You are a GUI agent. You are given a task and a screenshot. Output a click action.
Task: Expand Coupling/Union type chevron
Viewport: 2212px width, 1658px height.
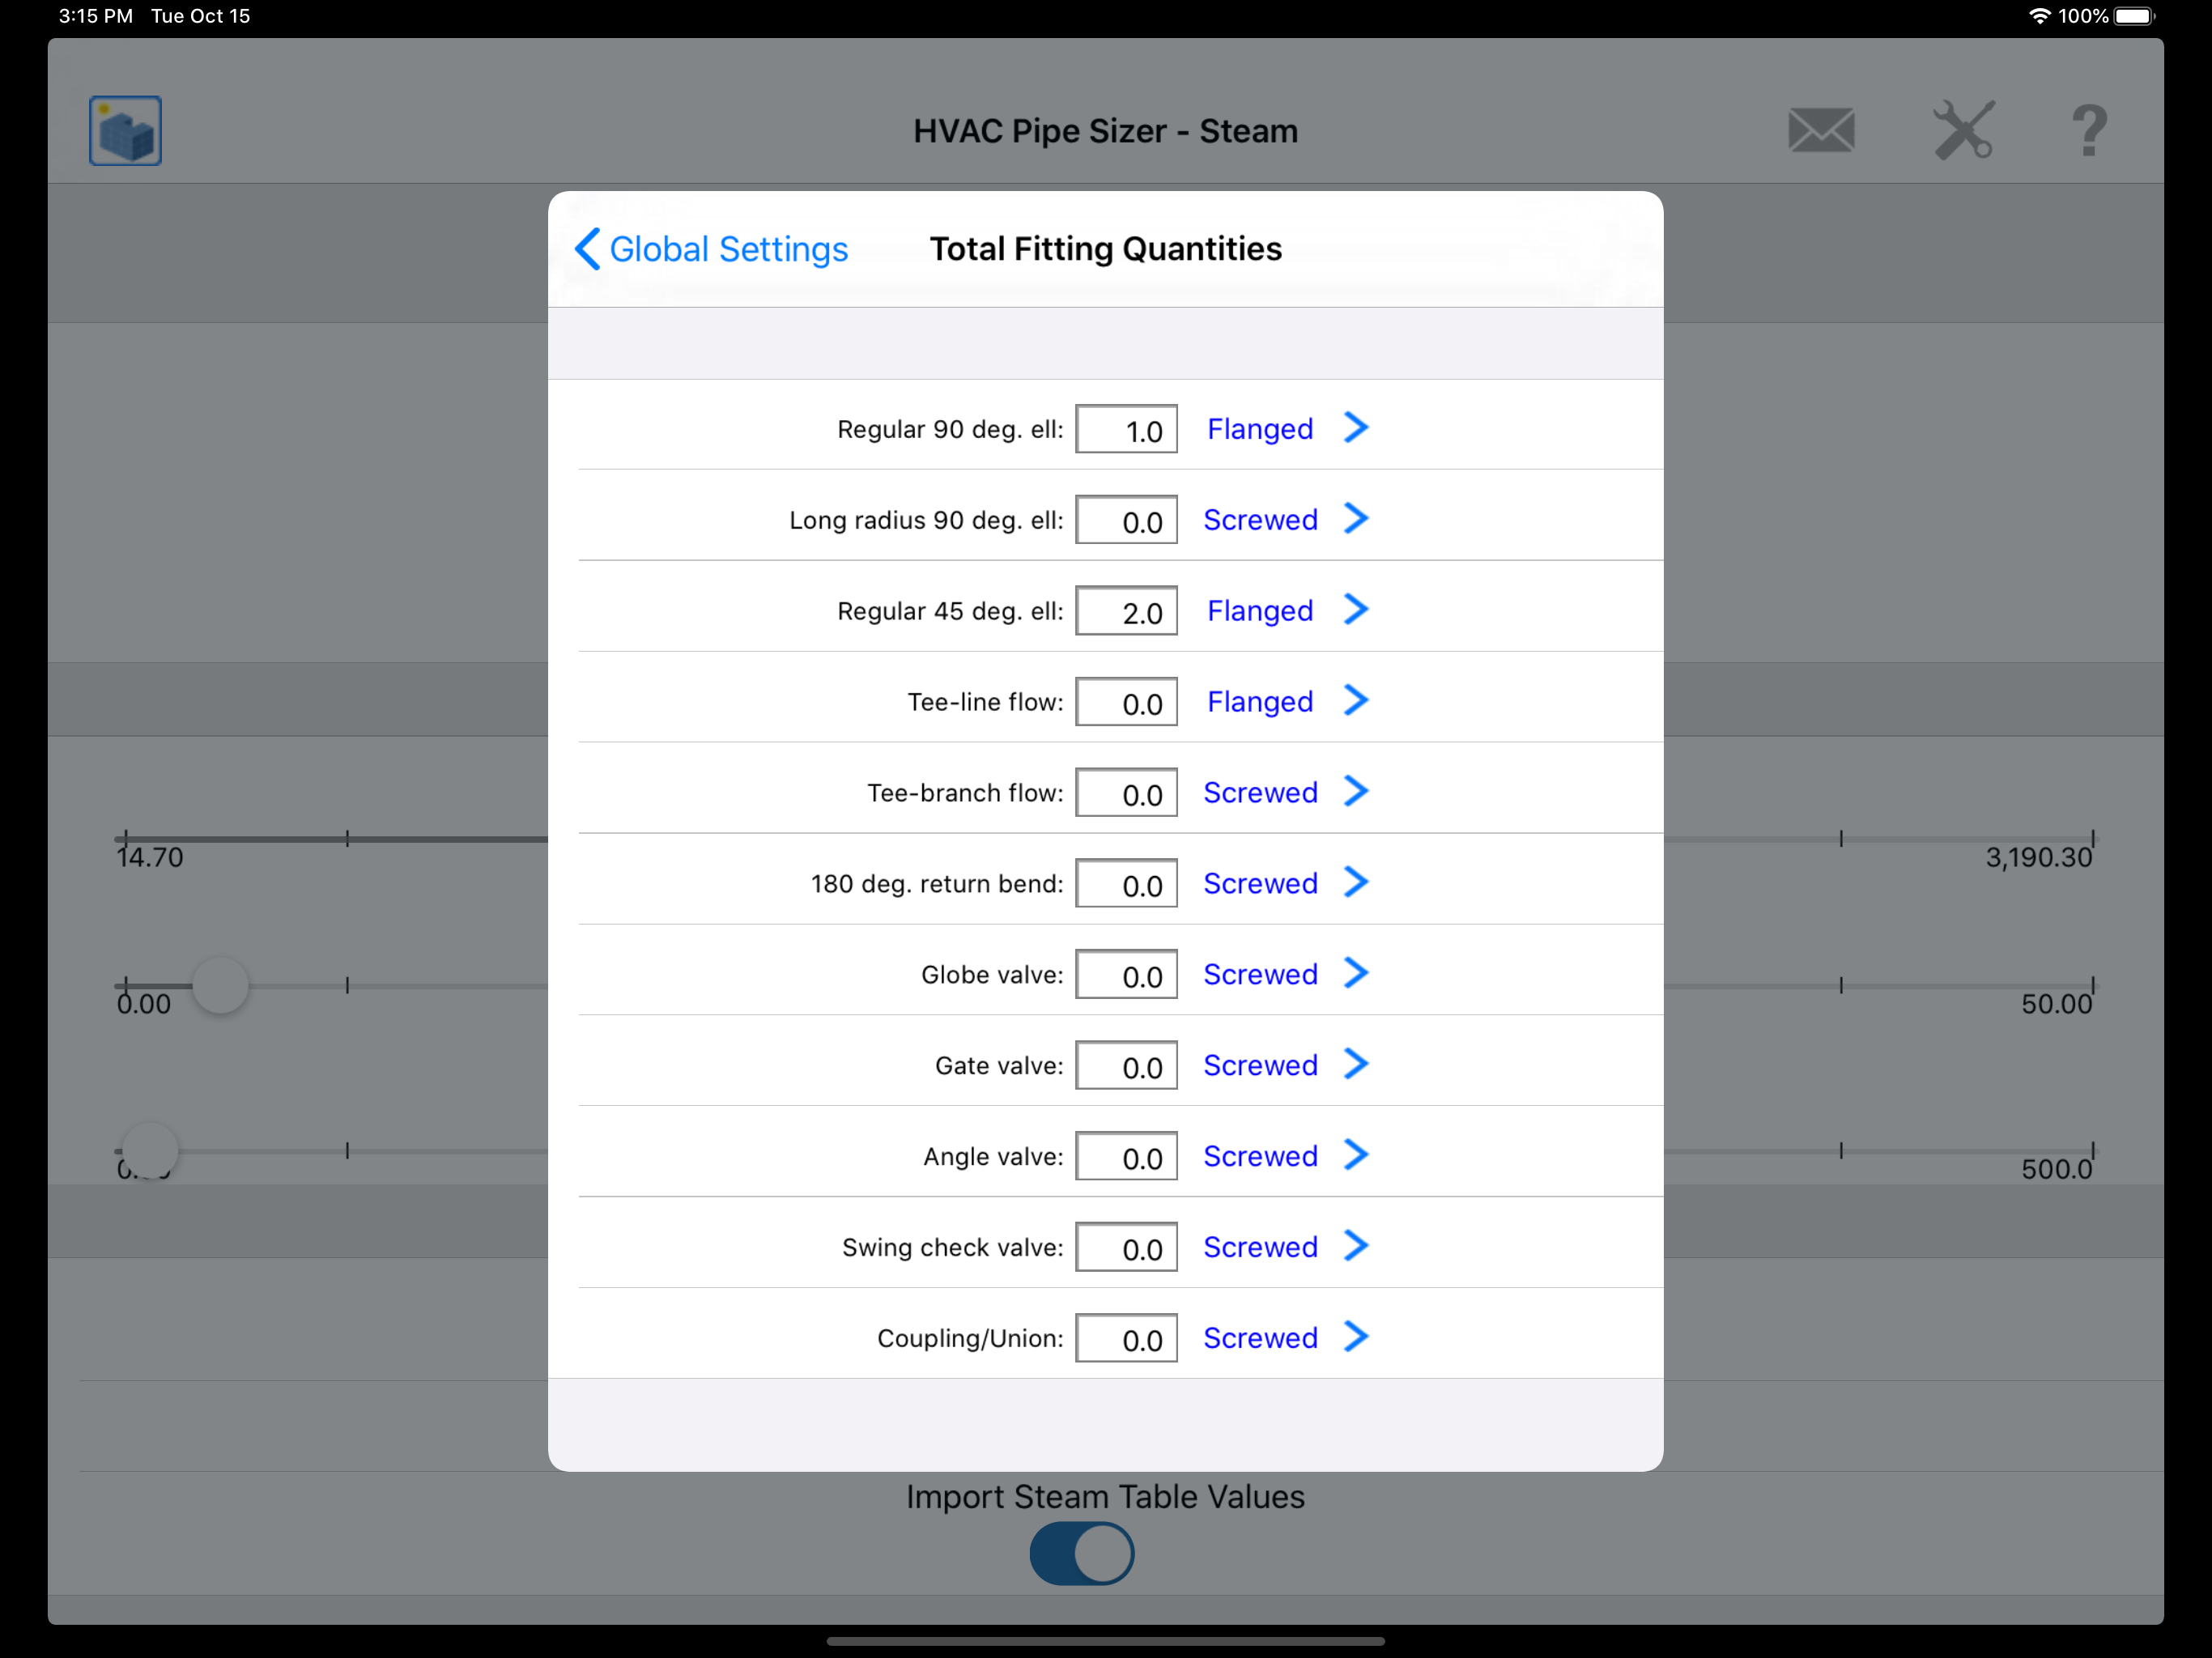[1355, 1337]
